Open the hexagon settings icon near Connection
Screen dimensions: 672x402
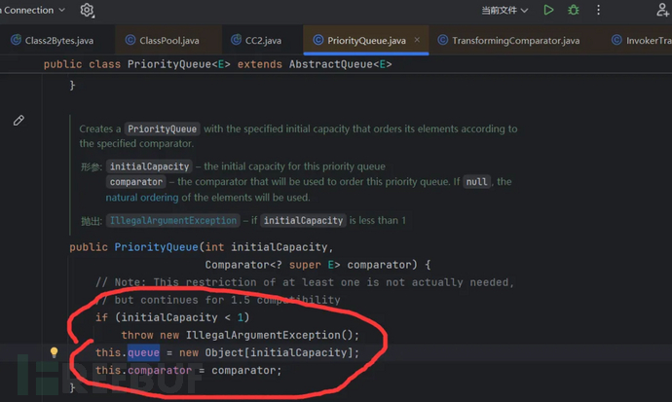[87, 10]
